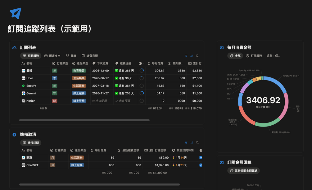Open search icon in 訂閱列表 toolbar
This screenshot has height=190, width=312.
(197, 56)
